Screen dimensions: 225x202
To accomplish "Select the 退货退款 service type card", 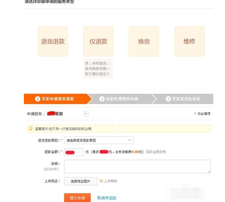I will pyautogui.click(x=53, y=41).
